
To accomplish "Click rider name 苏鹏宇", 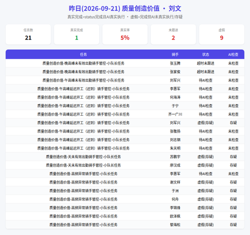I will click(175, 157).
